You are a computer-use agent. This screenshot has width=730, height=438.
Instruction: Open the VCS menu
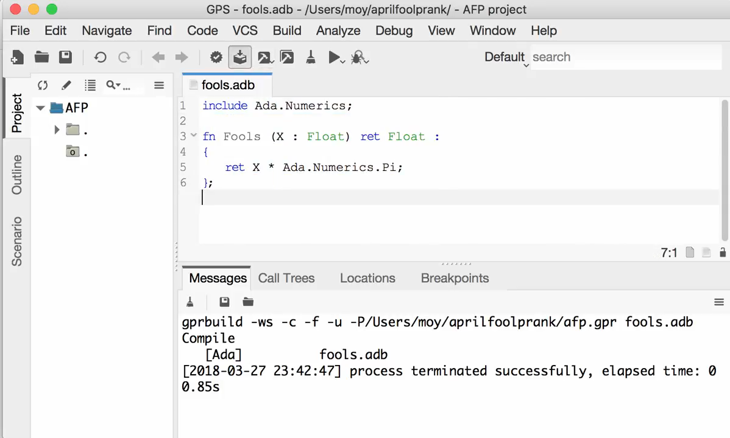point(246,30)
